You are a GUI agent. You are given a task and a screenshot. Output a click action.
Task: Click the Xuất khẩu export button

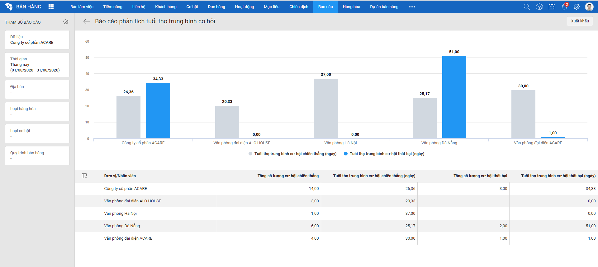580,21
